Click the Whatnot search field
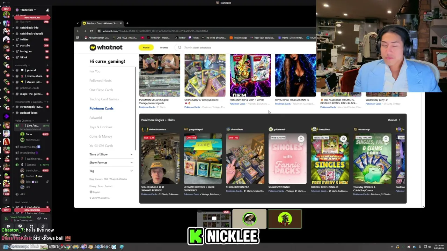 click(244, 47)
